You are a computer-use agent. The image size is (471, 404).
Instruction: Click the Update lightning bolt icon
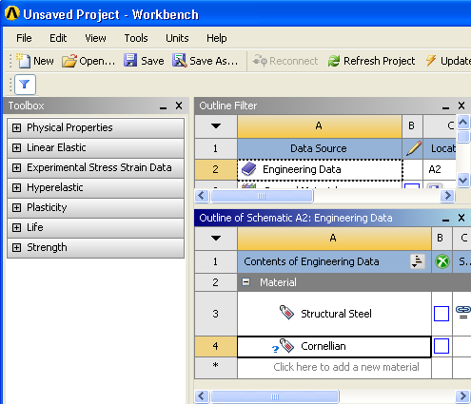tap(431, 60)
